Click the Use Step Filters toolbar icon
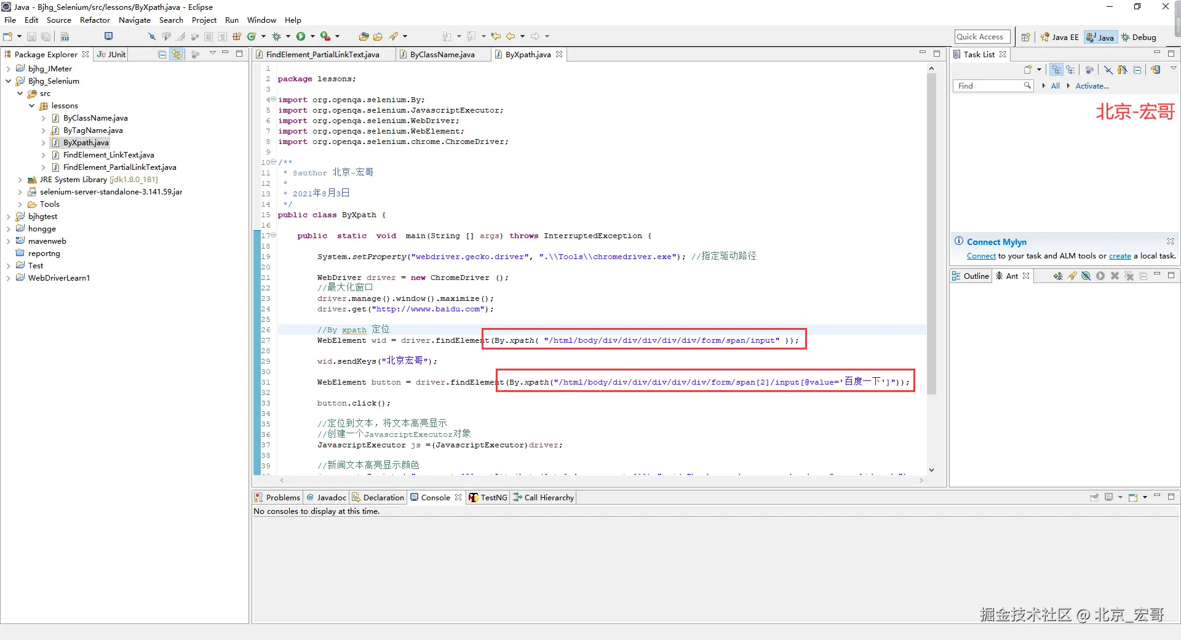The width and height of the screenshot is (1181, 640). [152, 37]
